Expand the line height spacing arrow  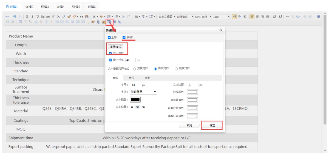point(154,17)
